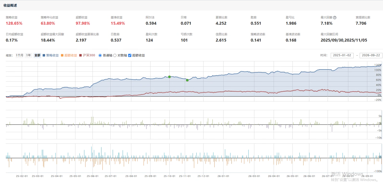Click the 收益概述 section title
Screen dimensions: 383x182
point(10,5)
